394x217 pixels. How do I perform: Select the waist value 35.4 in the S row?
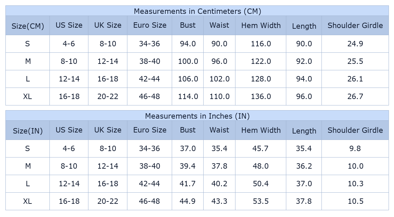click(x=220, y=149)
